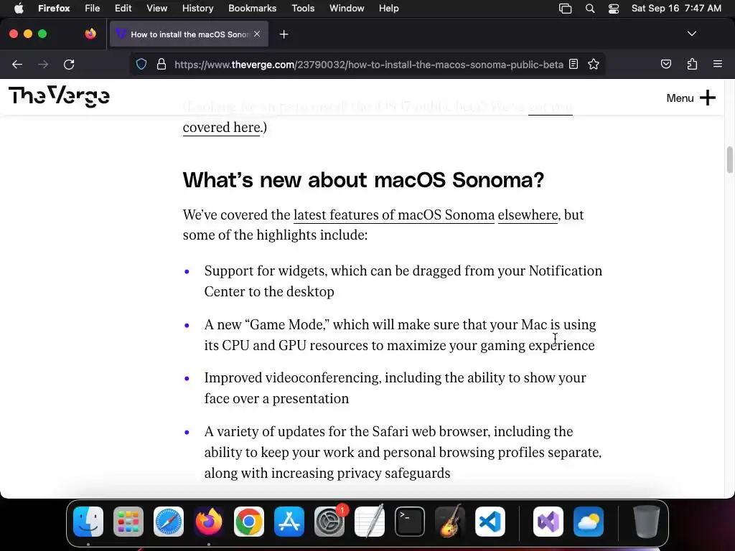Viewport: 735px width, 551px height.
Task: Reload the current page
Action: click(x=69, y=64)
